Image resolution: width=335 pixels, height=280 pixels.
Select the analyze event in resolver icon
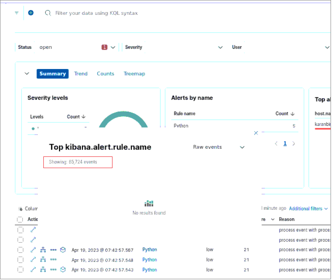[43, 250]
